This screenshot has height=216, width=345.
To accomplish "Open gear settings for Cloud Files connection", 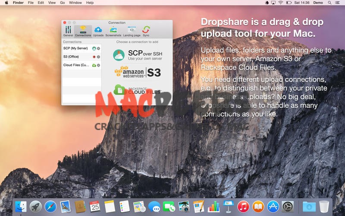I will pos(98,65).
